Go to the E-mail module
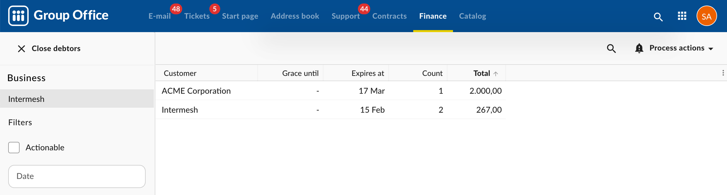727x195 pixels. 160,16
